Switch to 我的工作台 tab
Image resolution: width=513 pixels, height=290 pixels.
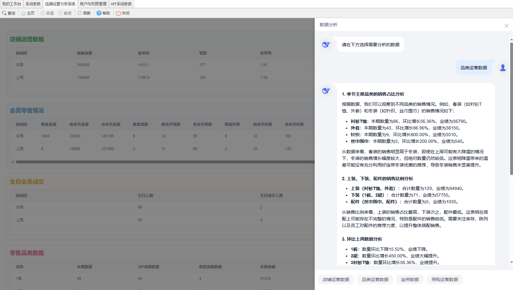coord(12,4)
